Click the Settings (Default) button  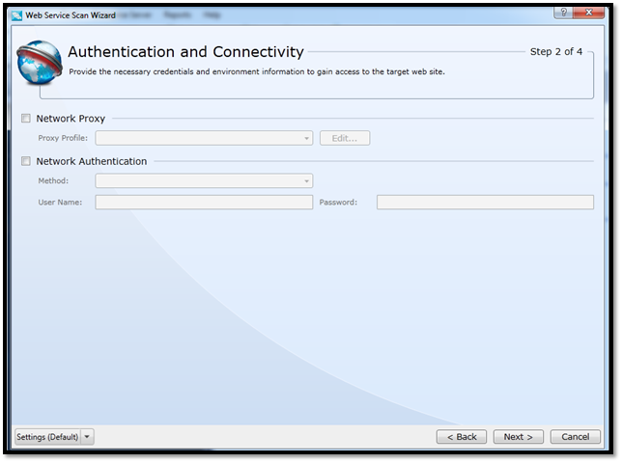47,436
